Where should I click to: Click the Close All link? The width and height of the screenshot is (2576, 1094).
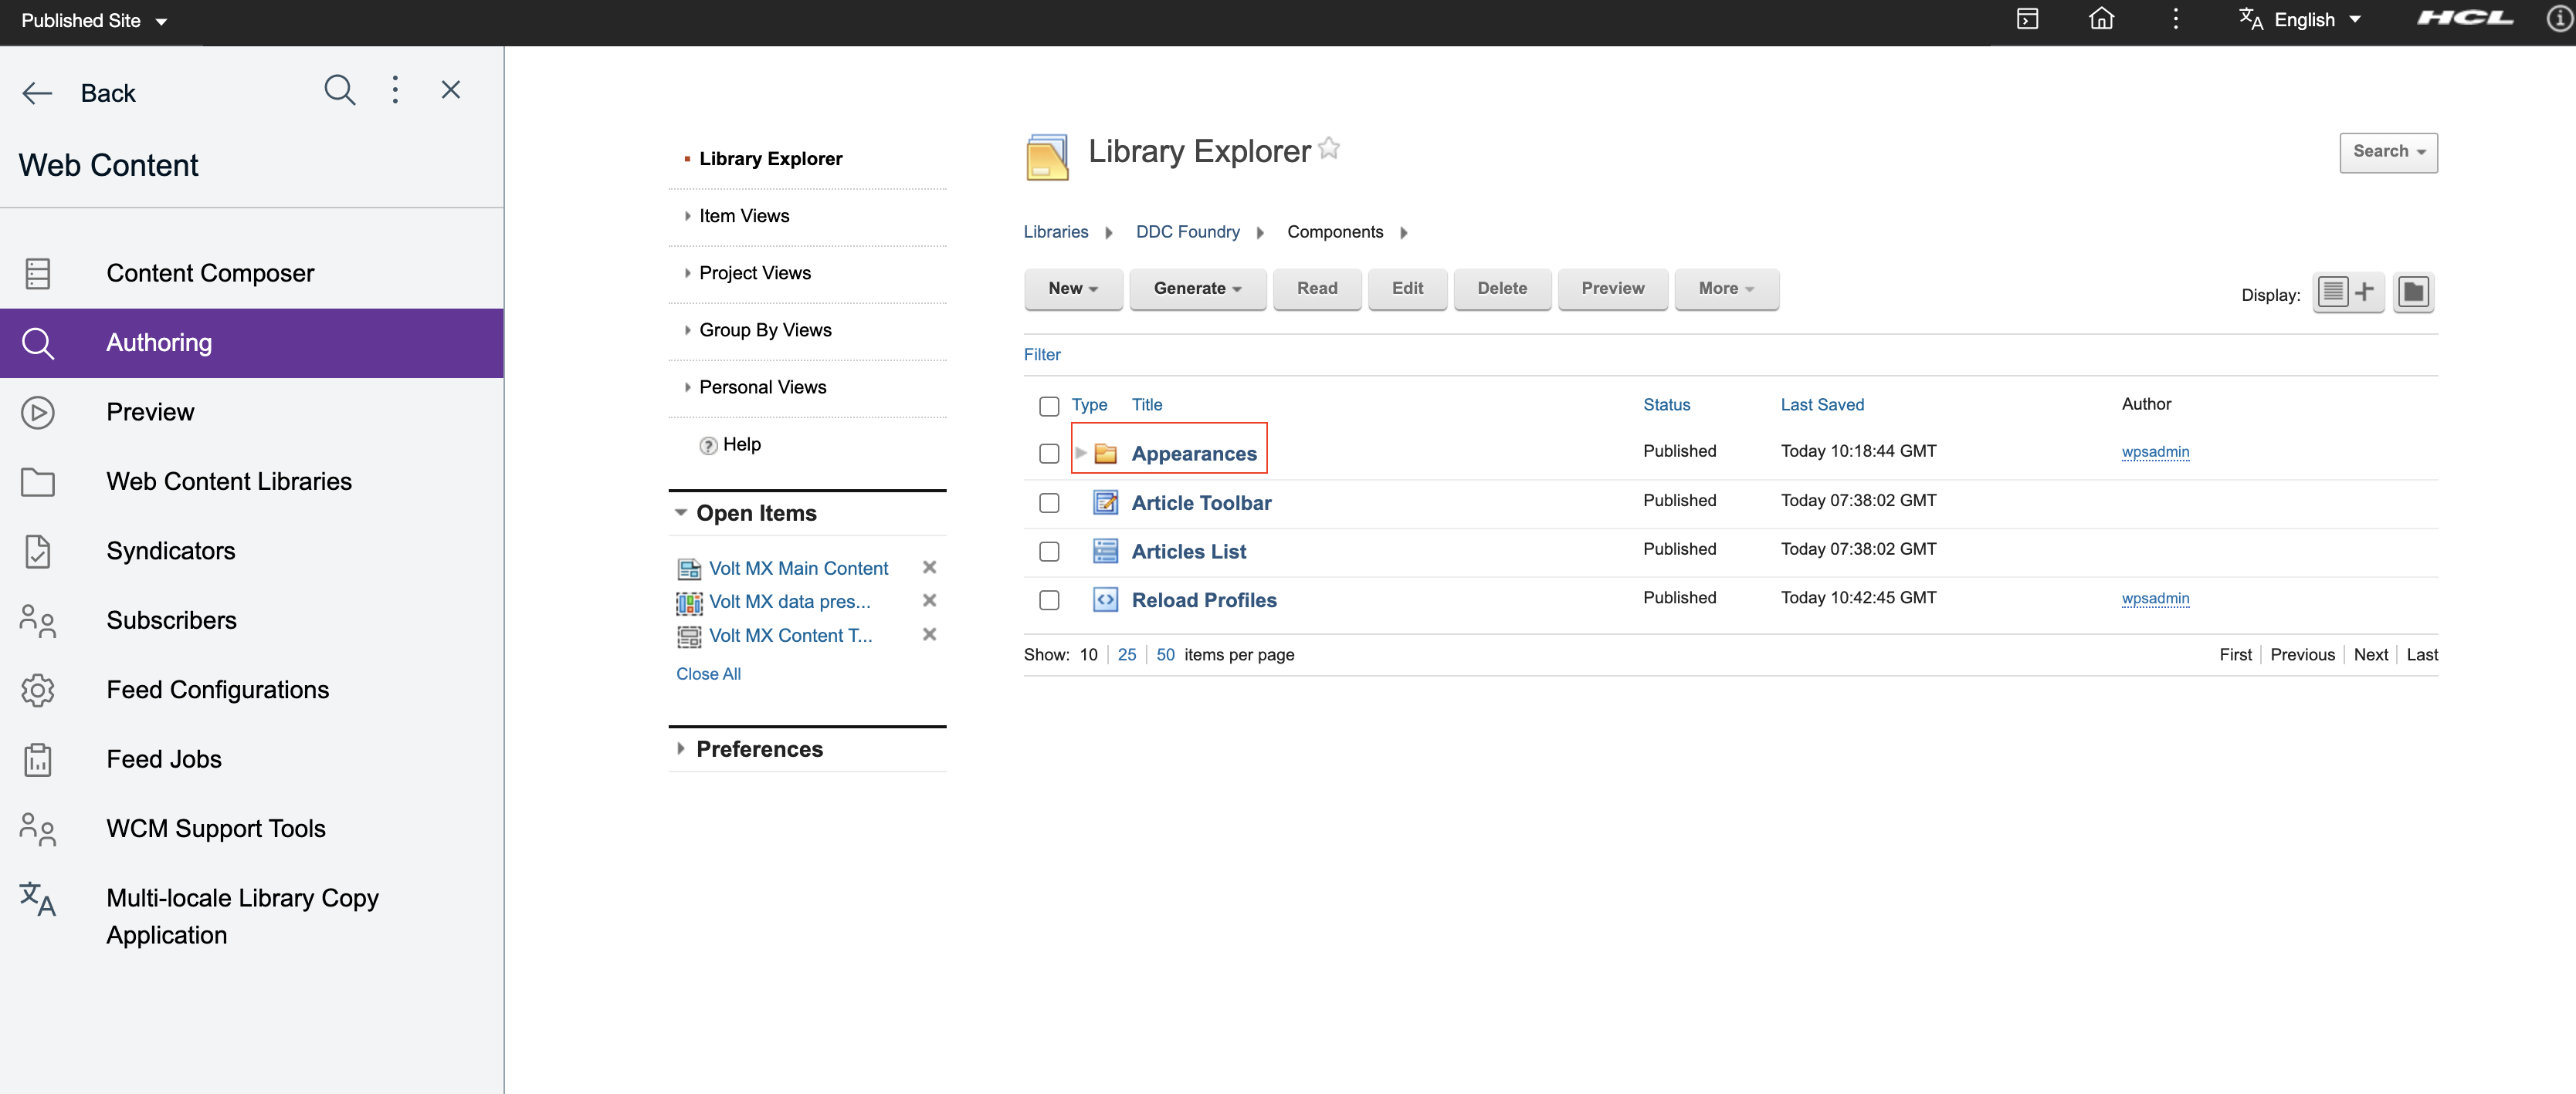pyautogui.click(x=708, y=674)
